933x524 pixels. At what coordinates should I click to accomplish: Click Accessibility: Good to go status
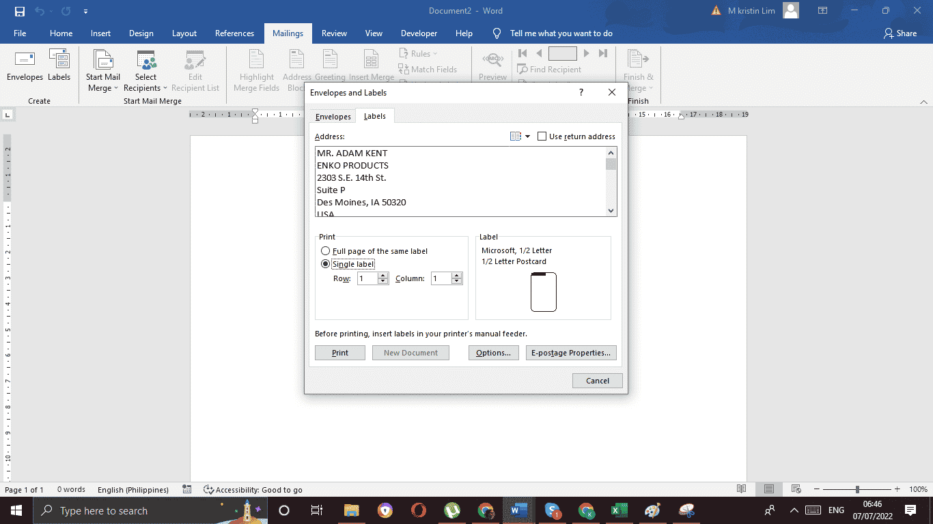[253, 490]
